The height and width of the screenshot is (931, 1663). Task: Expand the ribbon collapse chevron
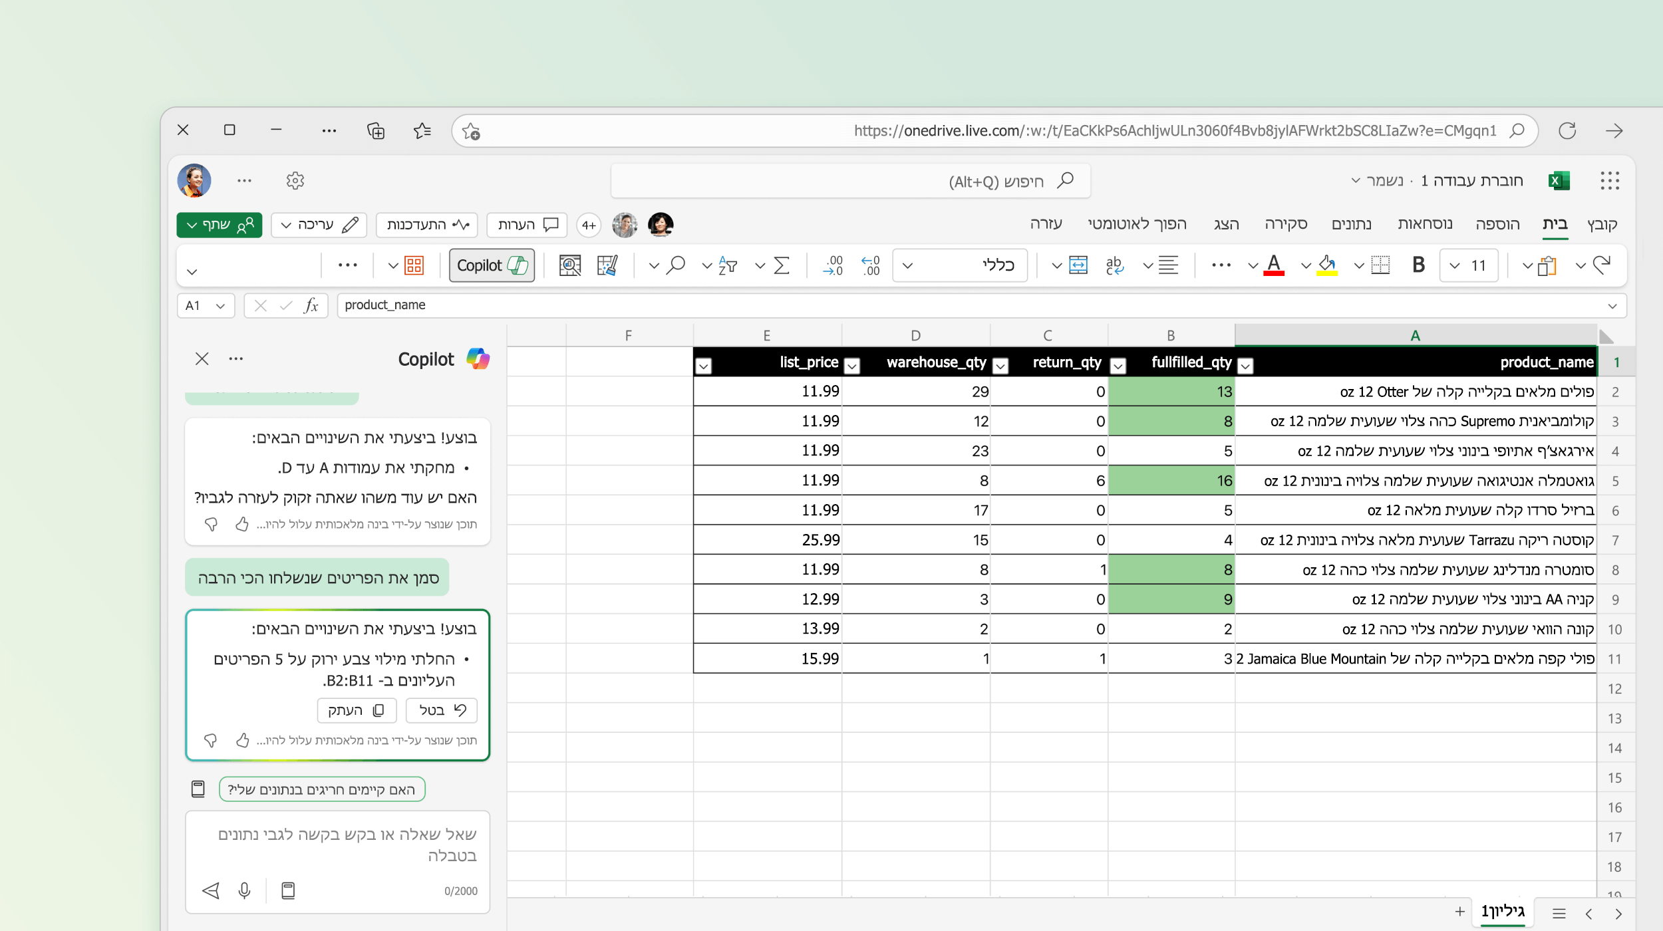[192, 272]
